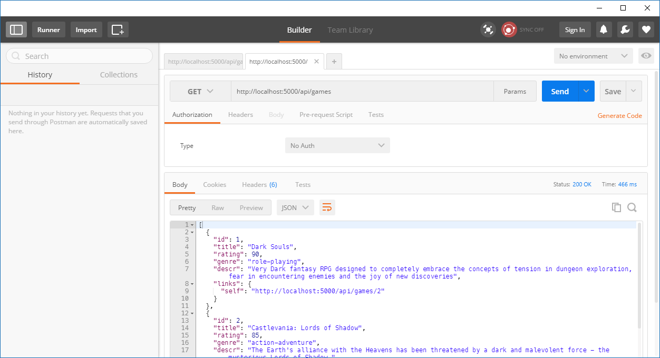This screenshot has width=660, height=358.
Task: Open the response Cookies tab
Action: (x=215, y=184)
